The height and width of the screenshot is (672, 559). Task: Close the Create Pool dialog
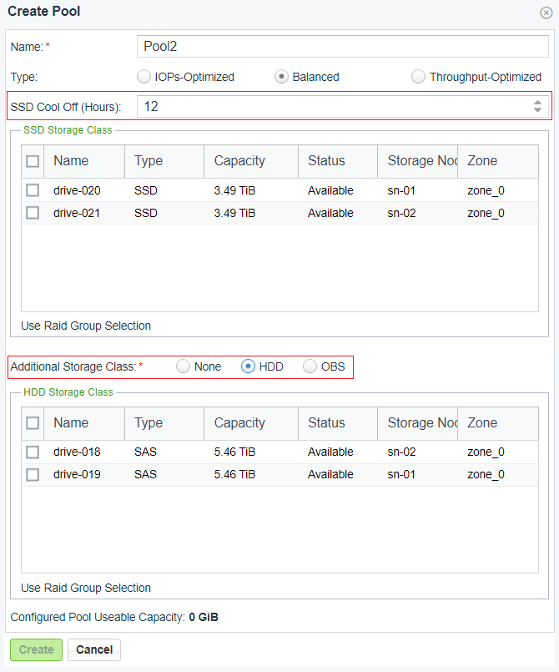coord(546,13)
